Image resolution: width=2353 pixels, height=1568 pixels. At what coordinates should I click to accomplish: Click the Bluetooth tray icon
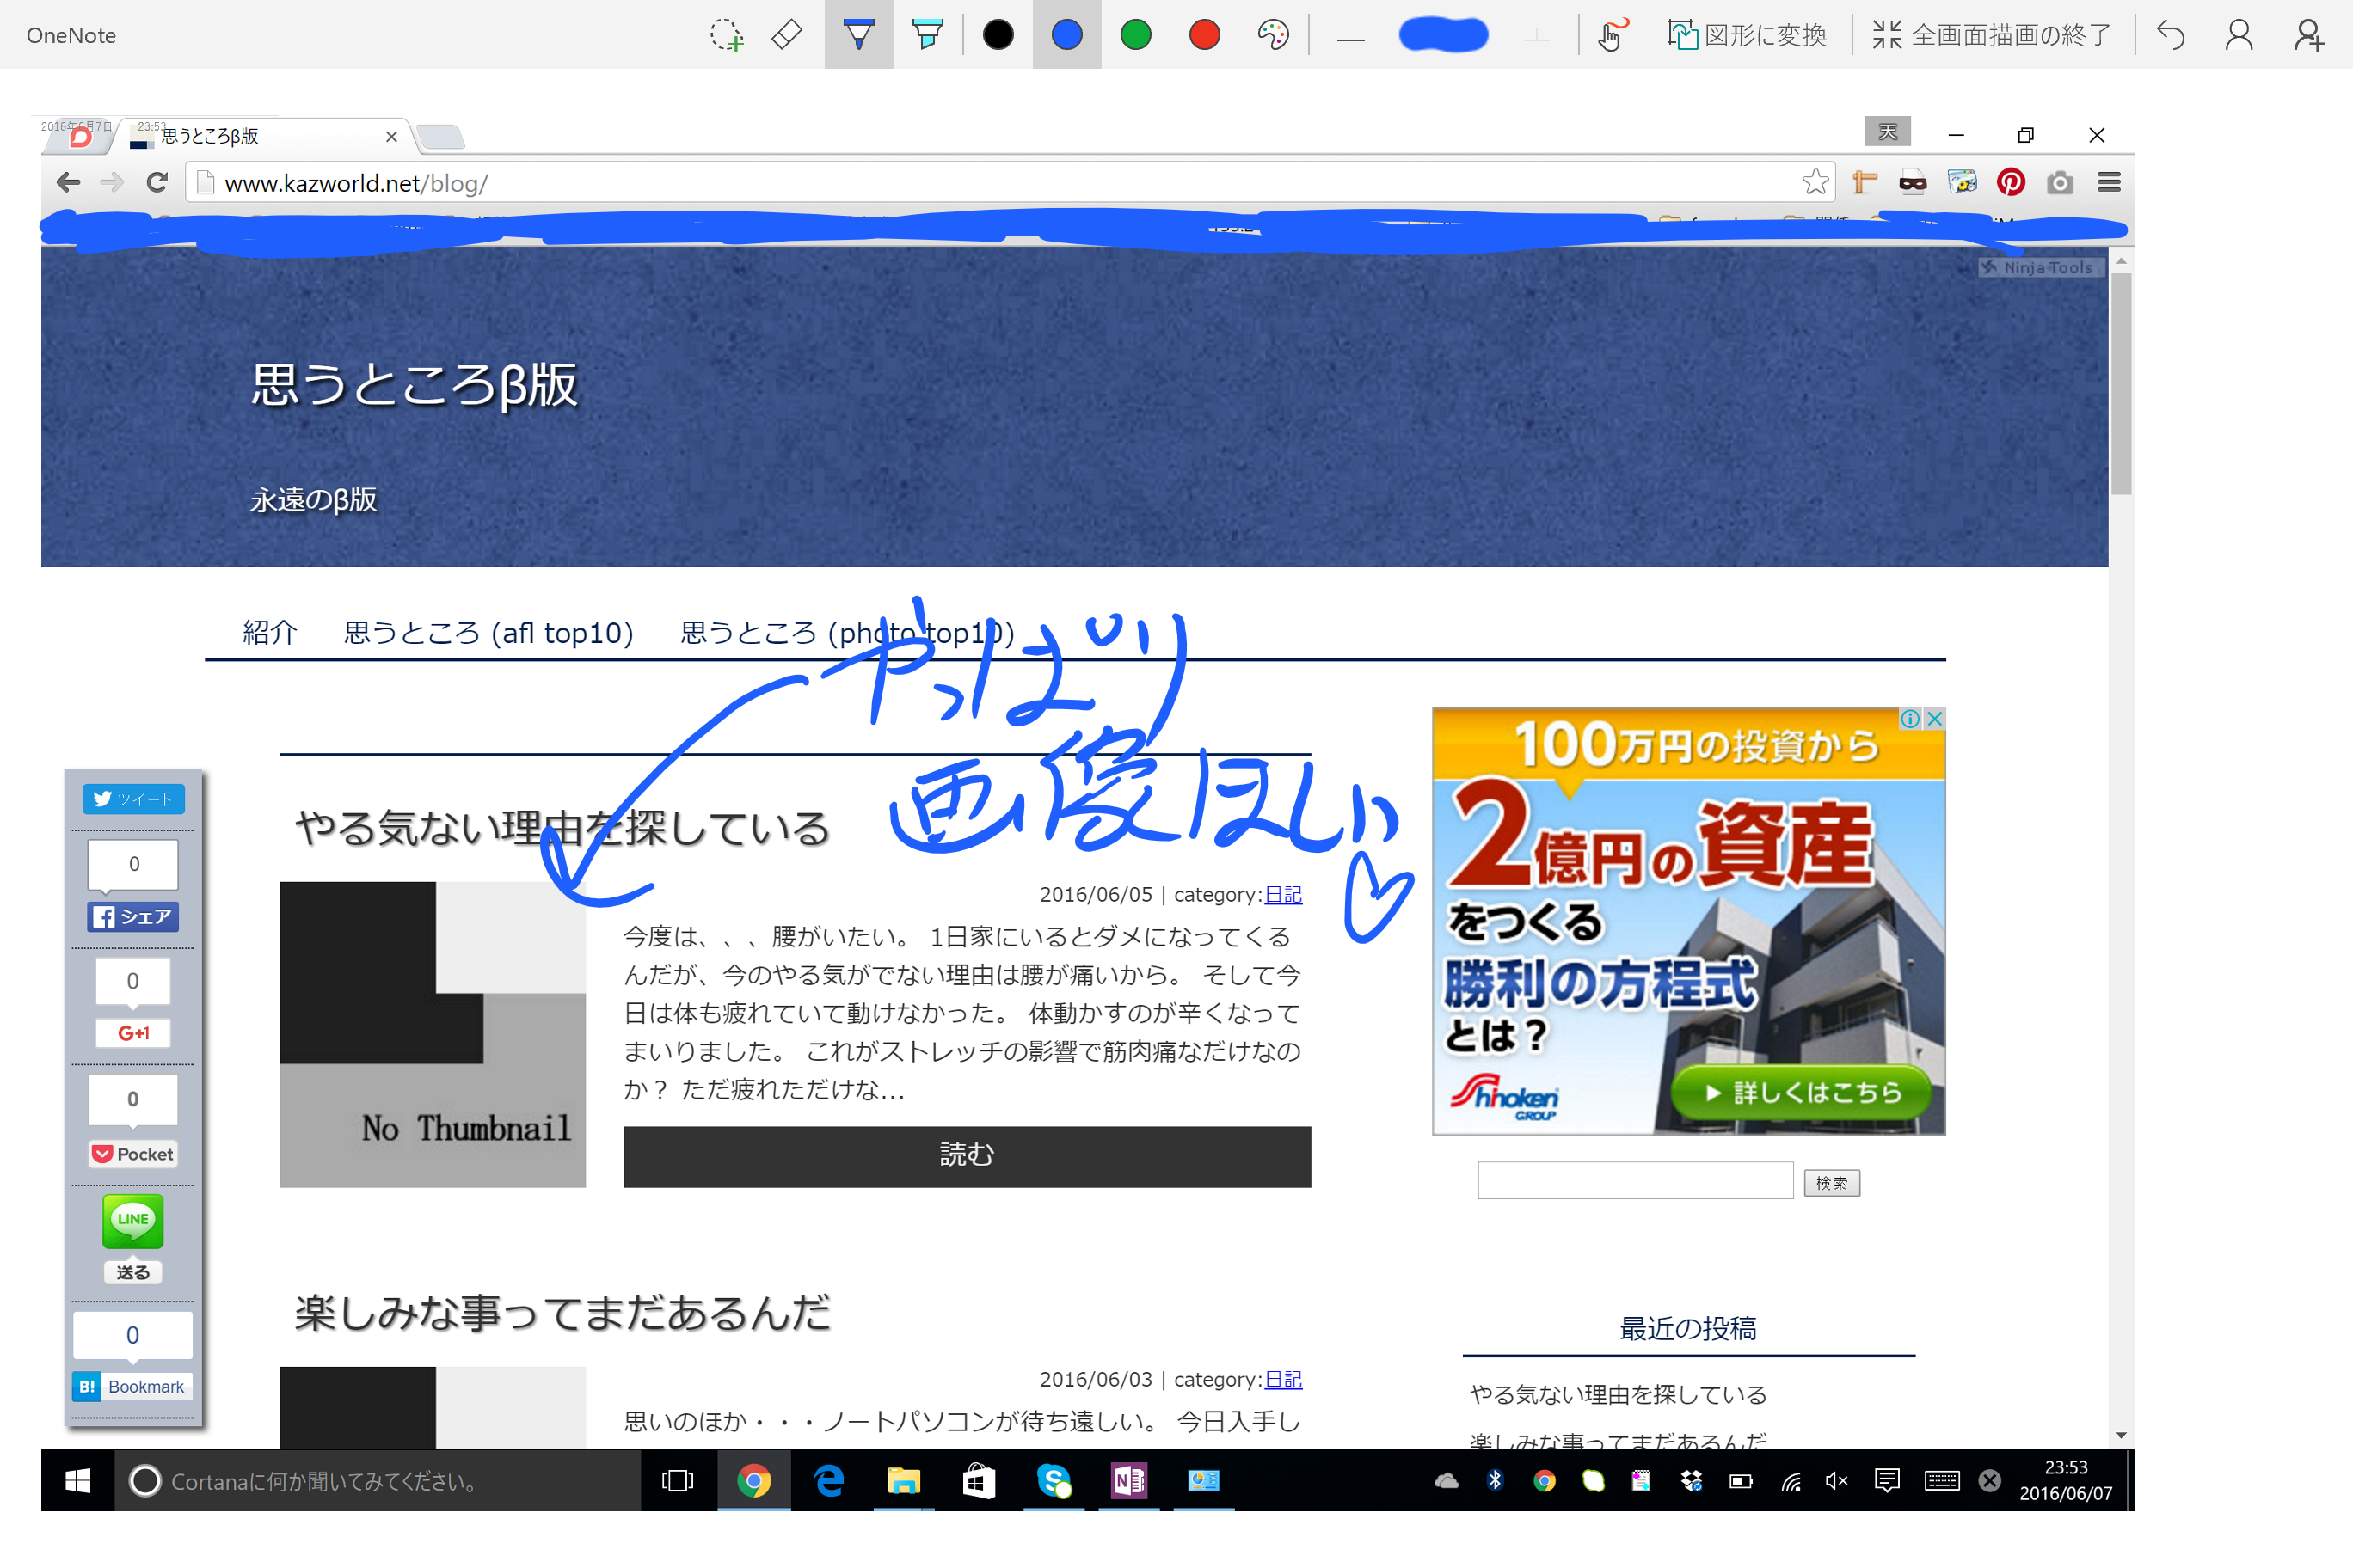(x=1495, y=1481)
